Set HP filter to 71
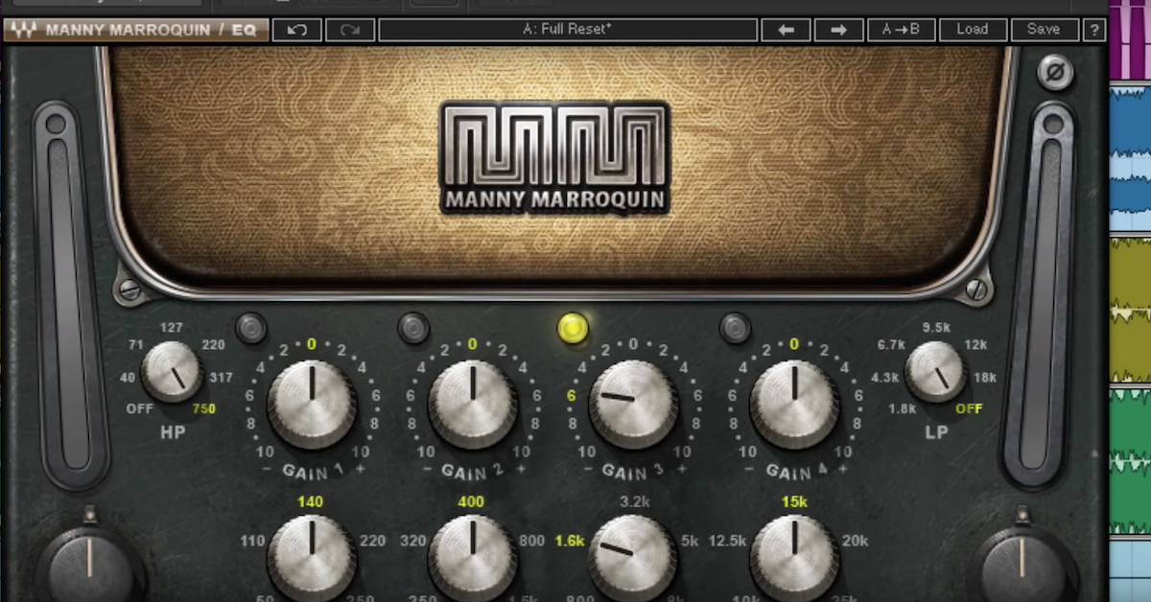Viewport: 1151px width, 602px height. tap(134, 344)
